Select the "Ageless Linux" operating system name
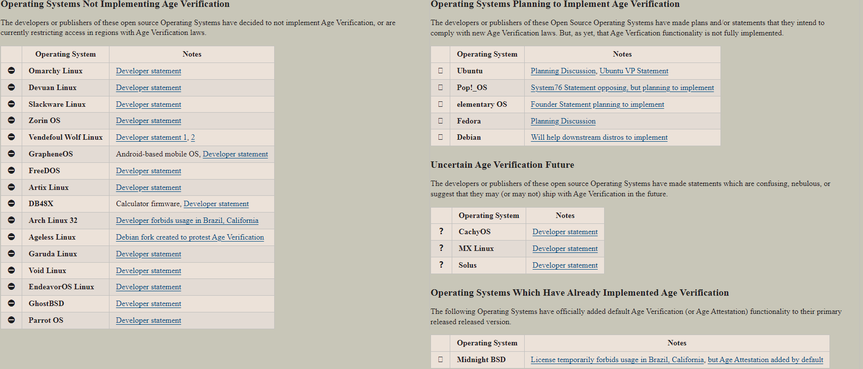 click(x=52, y=237)
